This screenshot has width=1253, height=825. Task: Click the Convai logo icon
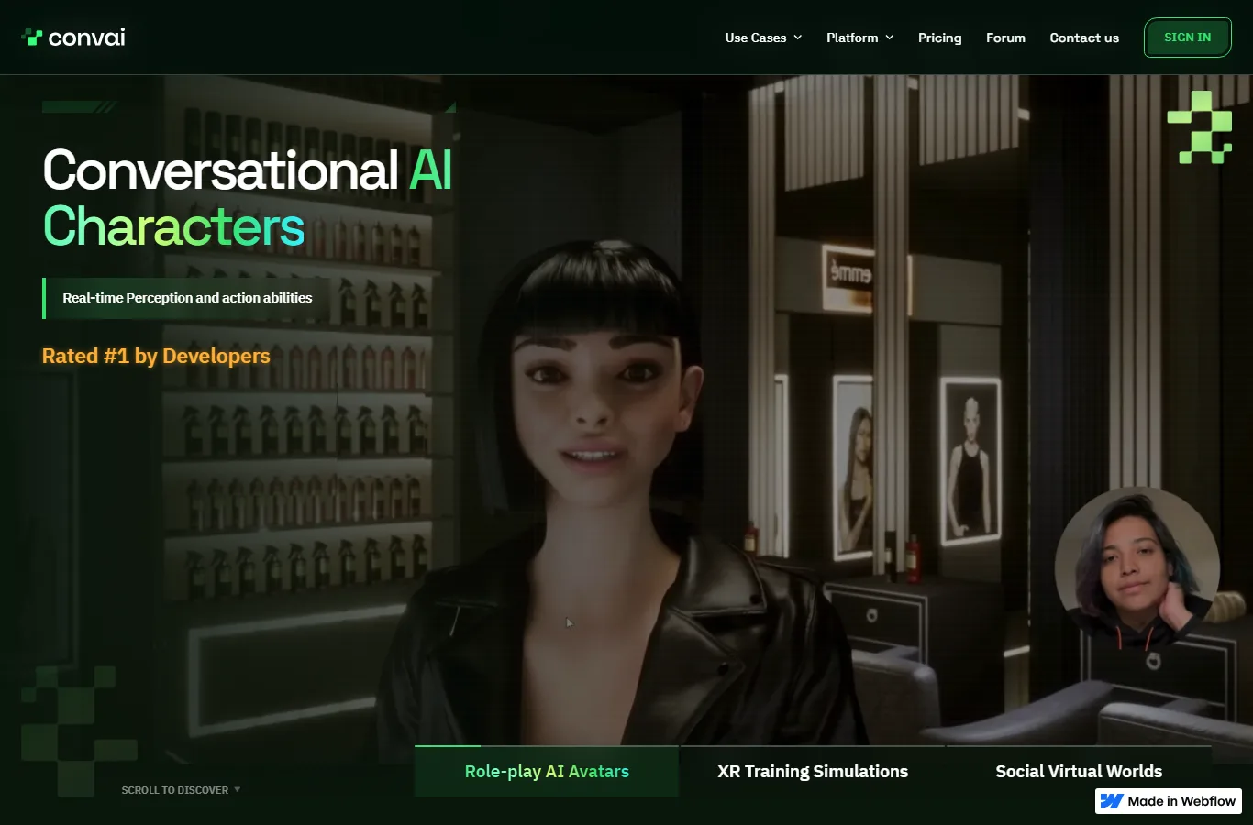32,38
